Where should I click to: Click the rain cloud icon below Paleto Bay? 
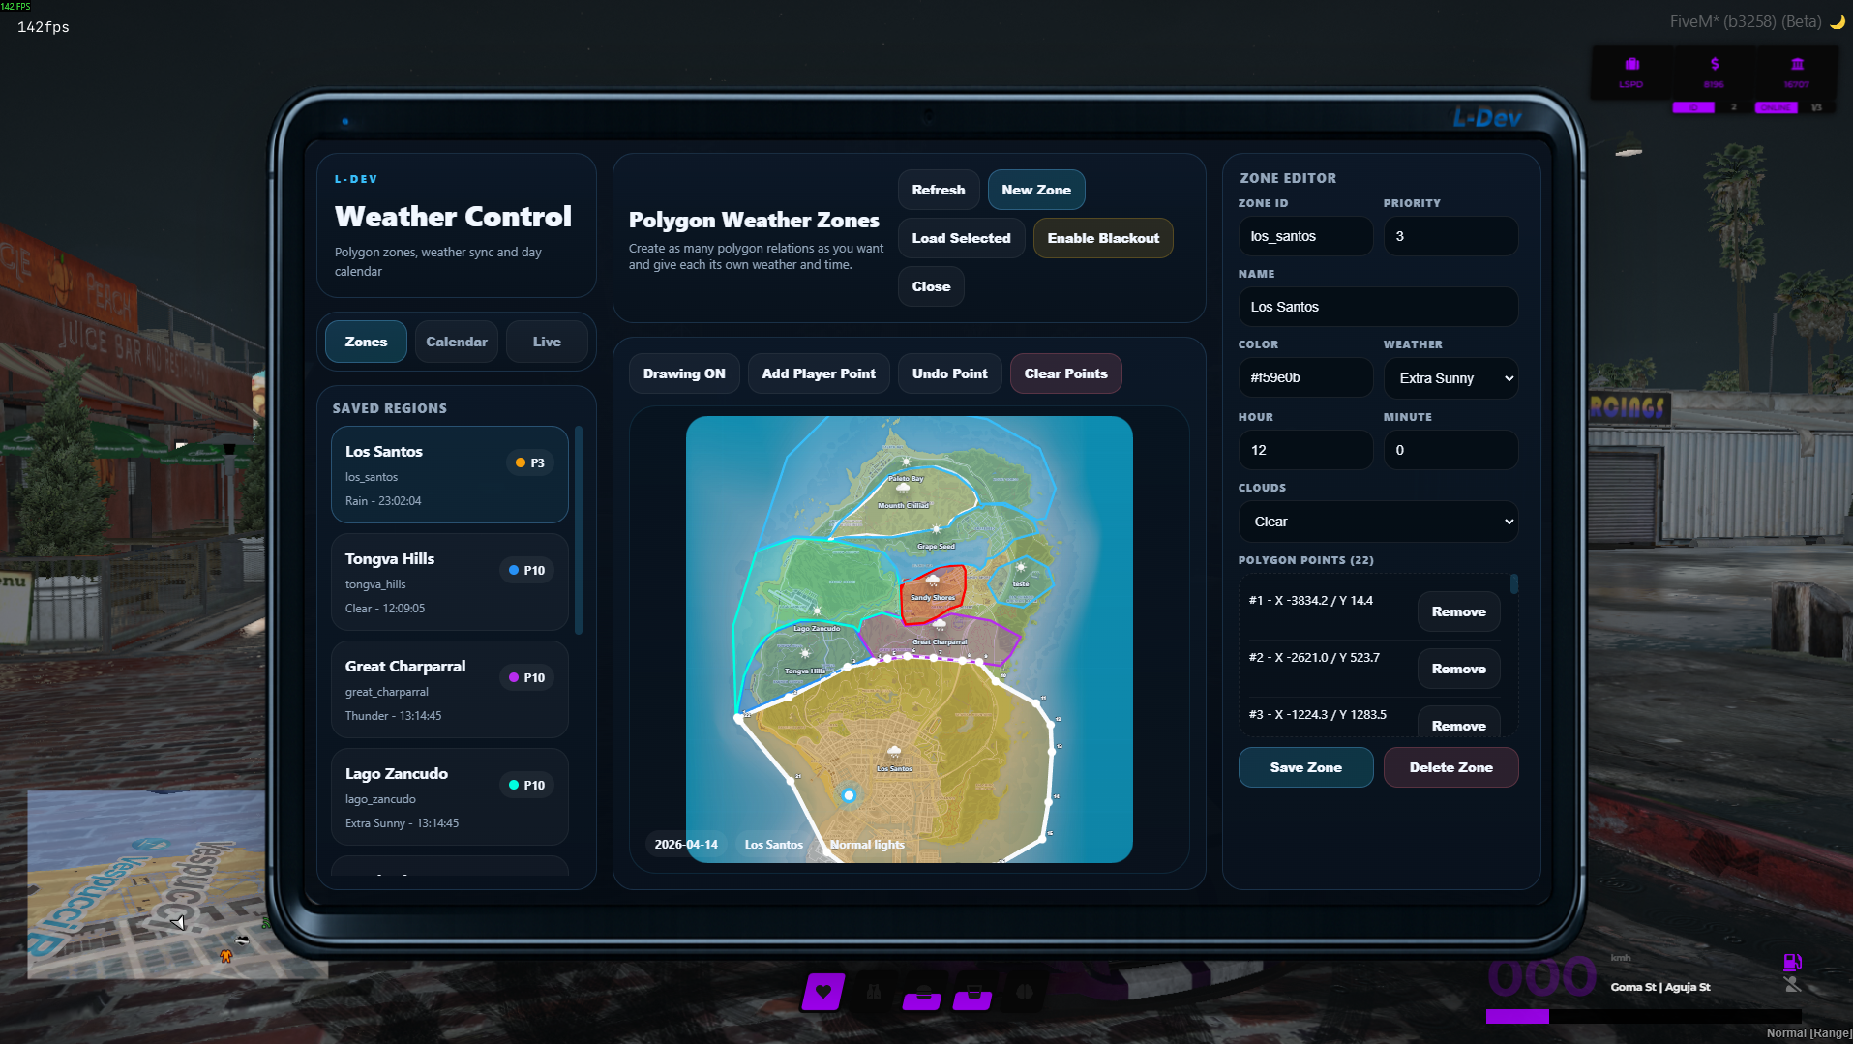click(903, 489)
